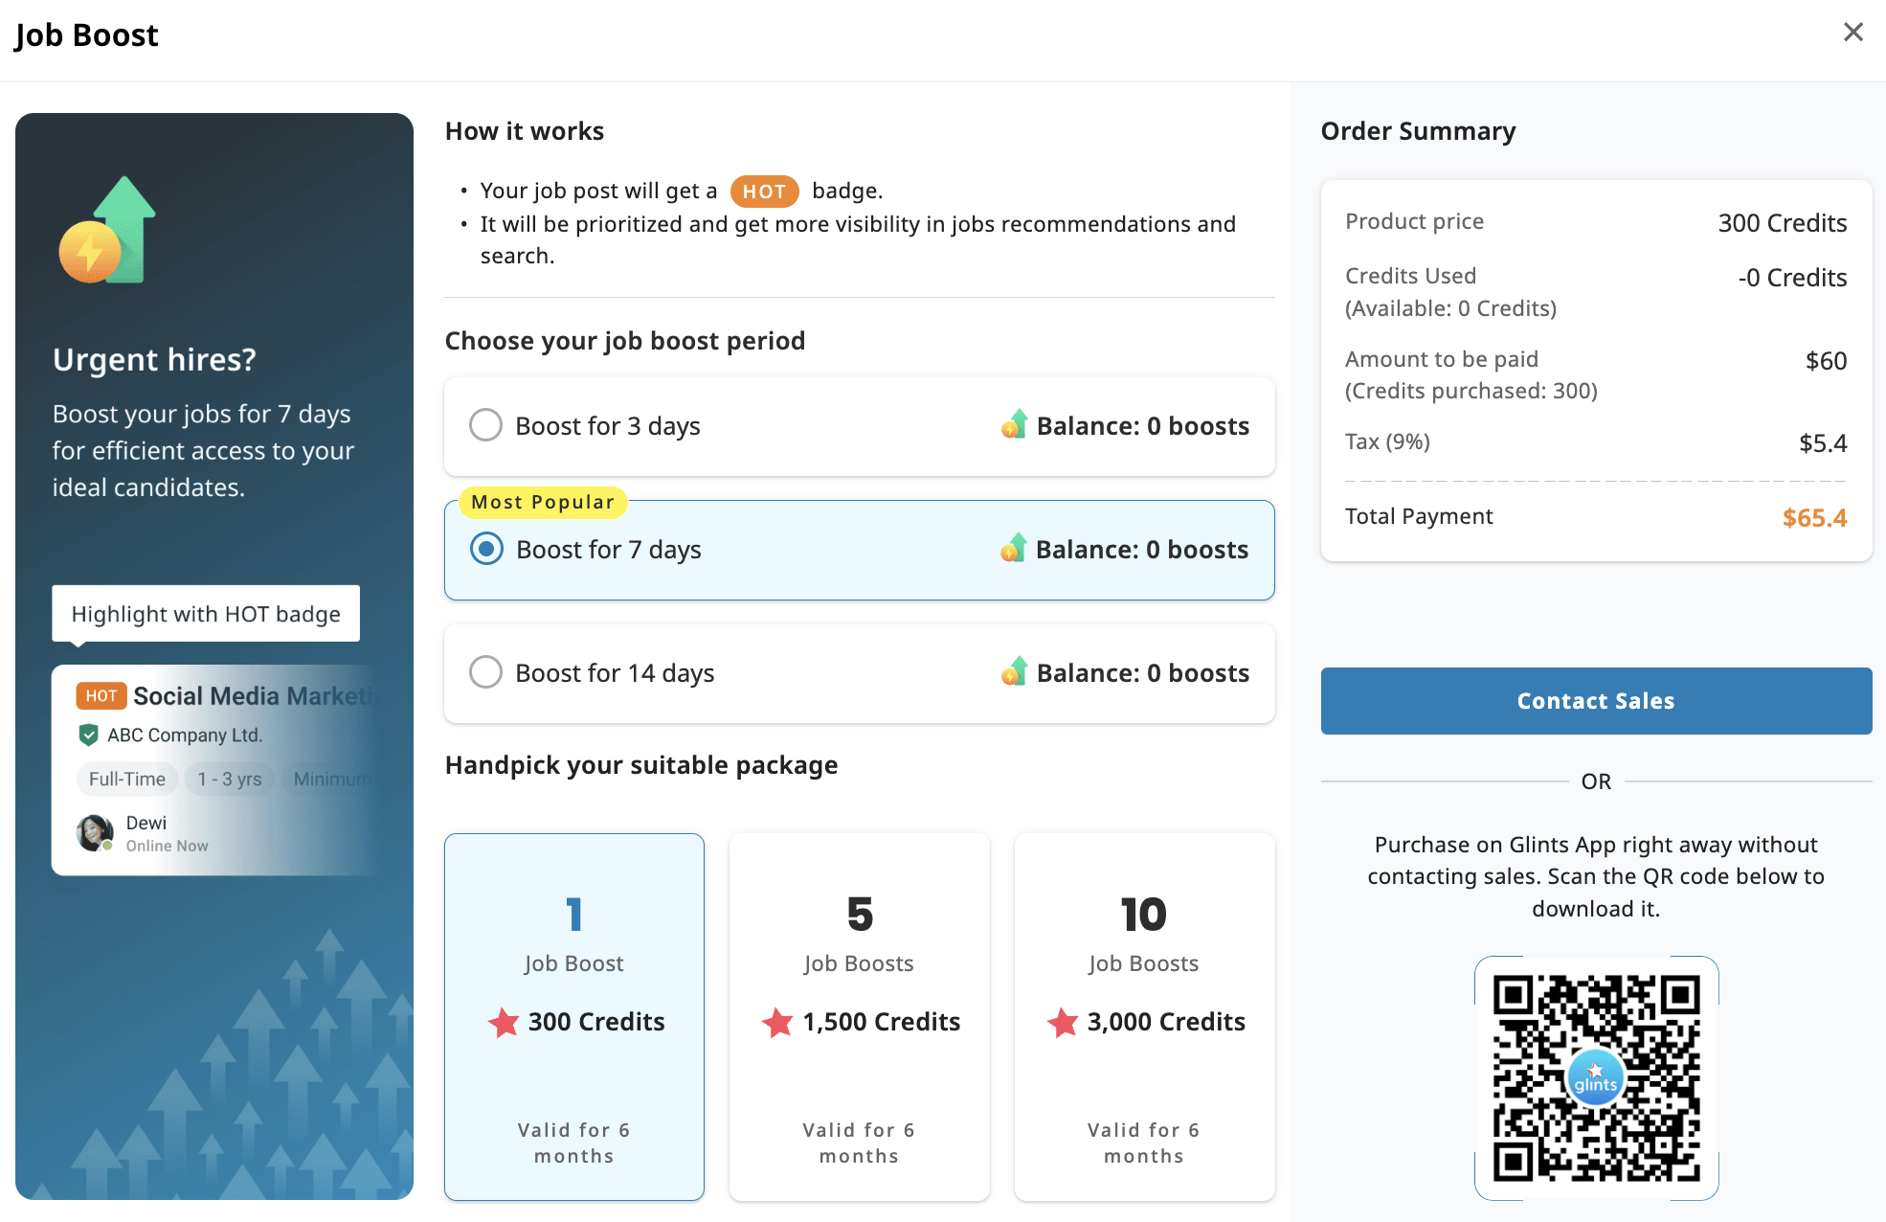Select the Boost for 14 days option
The height and width of the screenshot is (1222, 1886).
point(485,672)
